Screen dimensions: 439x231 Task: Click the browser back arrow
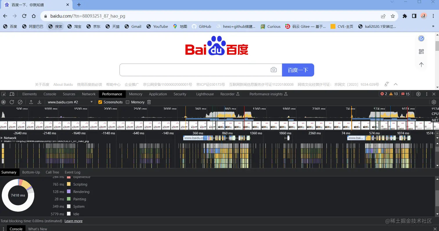pos(5,16)
